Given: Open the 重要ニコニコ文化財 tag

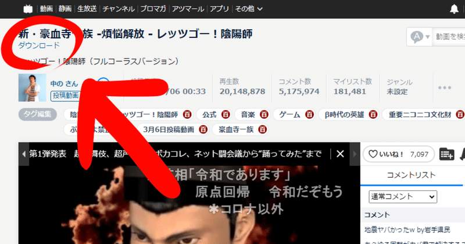Looking at the screenshot, I should click(x=420, y=115).
